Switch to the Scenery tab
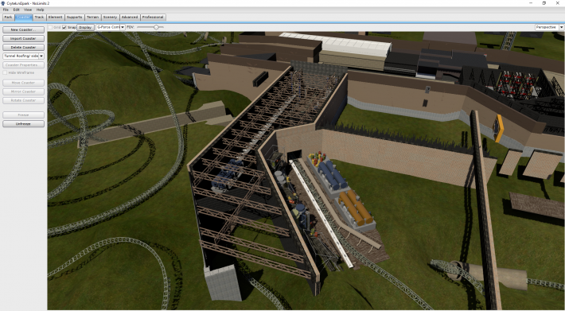The image size is (565, 311). [110, 17]
